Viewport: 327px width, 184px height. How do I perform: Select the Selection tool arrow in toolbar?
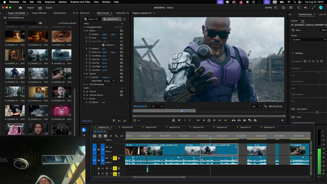point(84,130)
